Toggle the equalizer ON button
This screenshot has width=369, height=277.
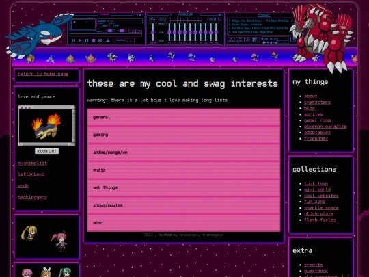coord(152,19)
